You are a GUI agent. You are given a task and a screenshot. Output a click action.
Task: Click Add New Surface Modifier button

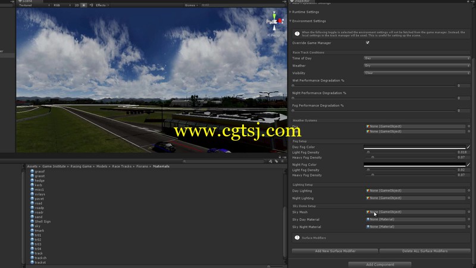pyautogui.click(x=335, y=251)
